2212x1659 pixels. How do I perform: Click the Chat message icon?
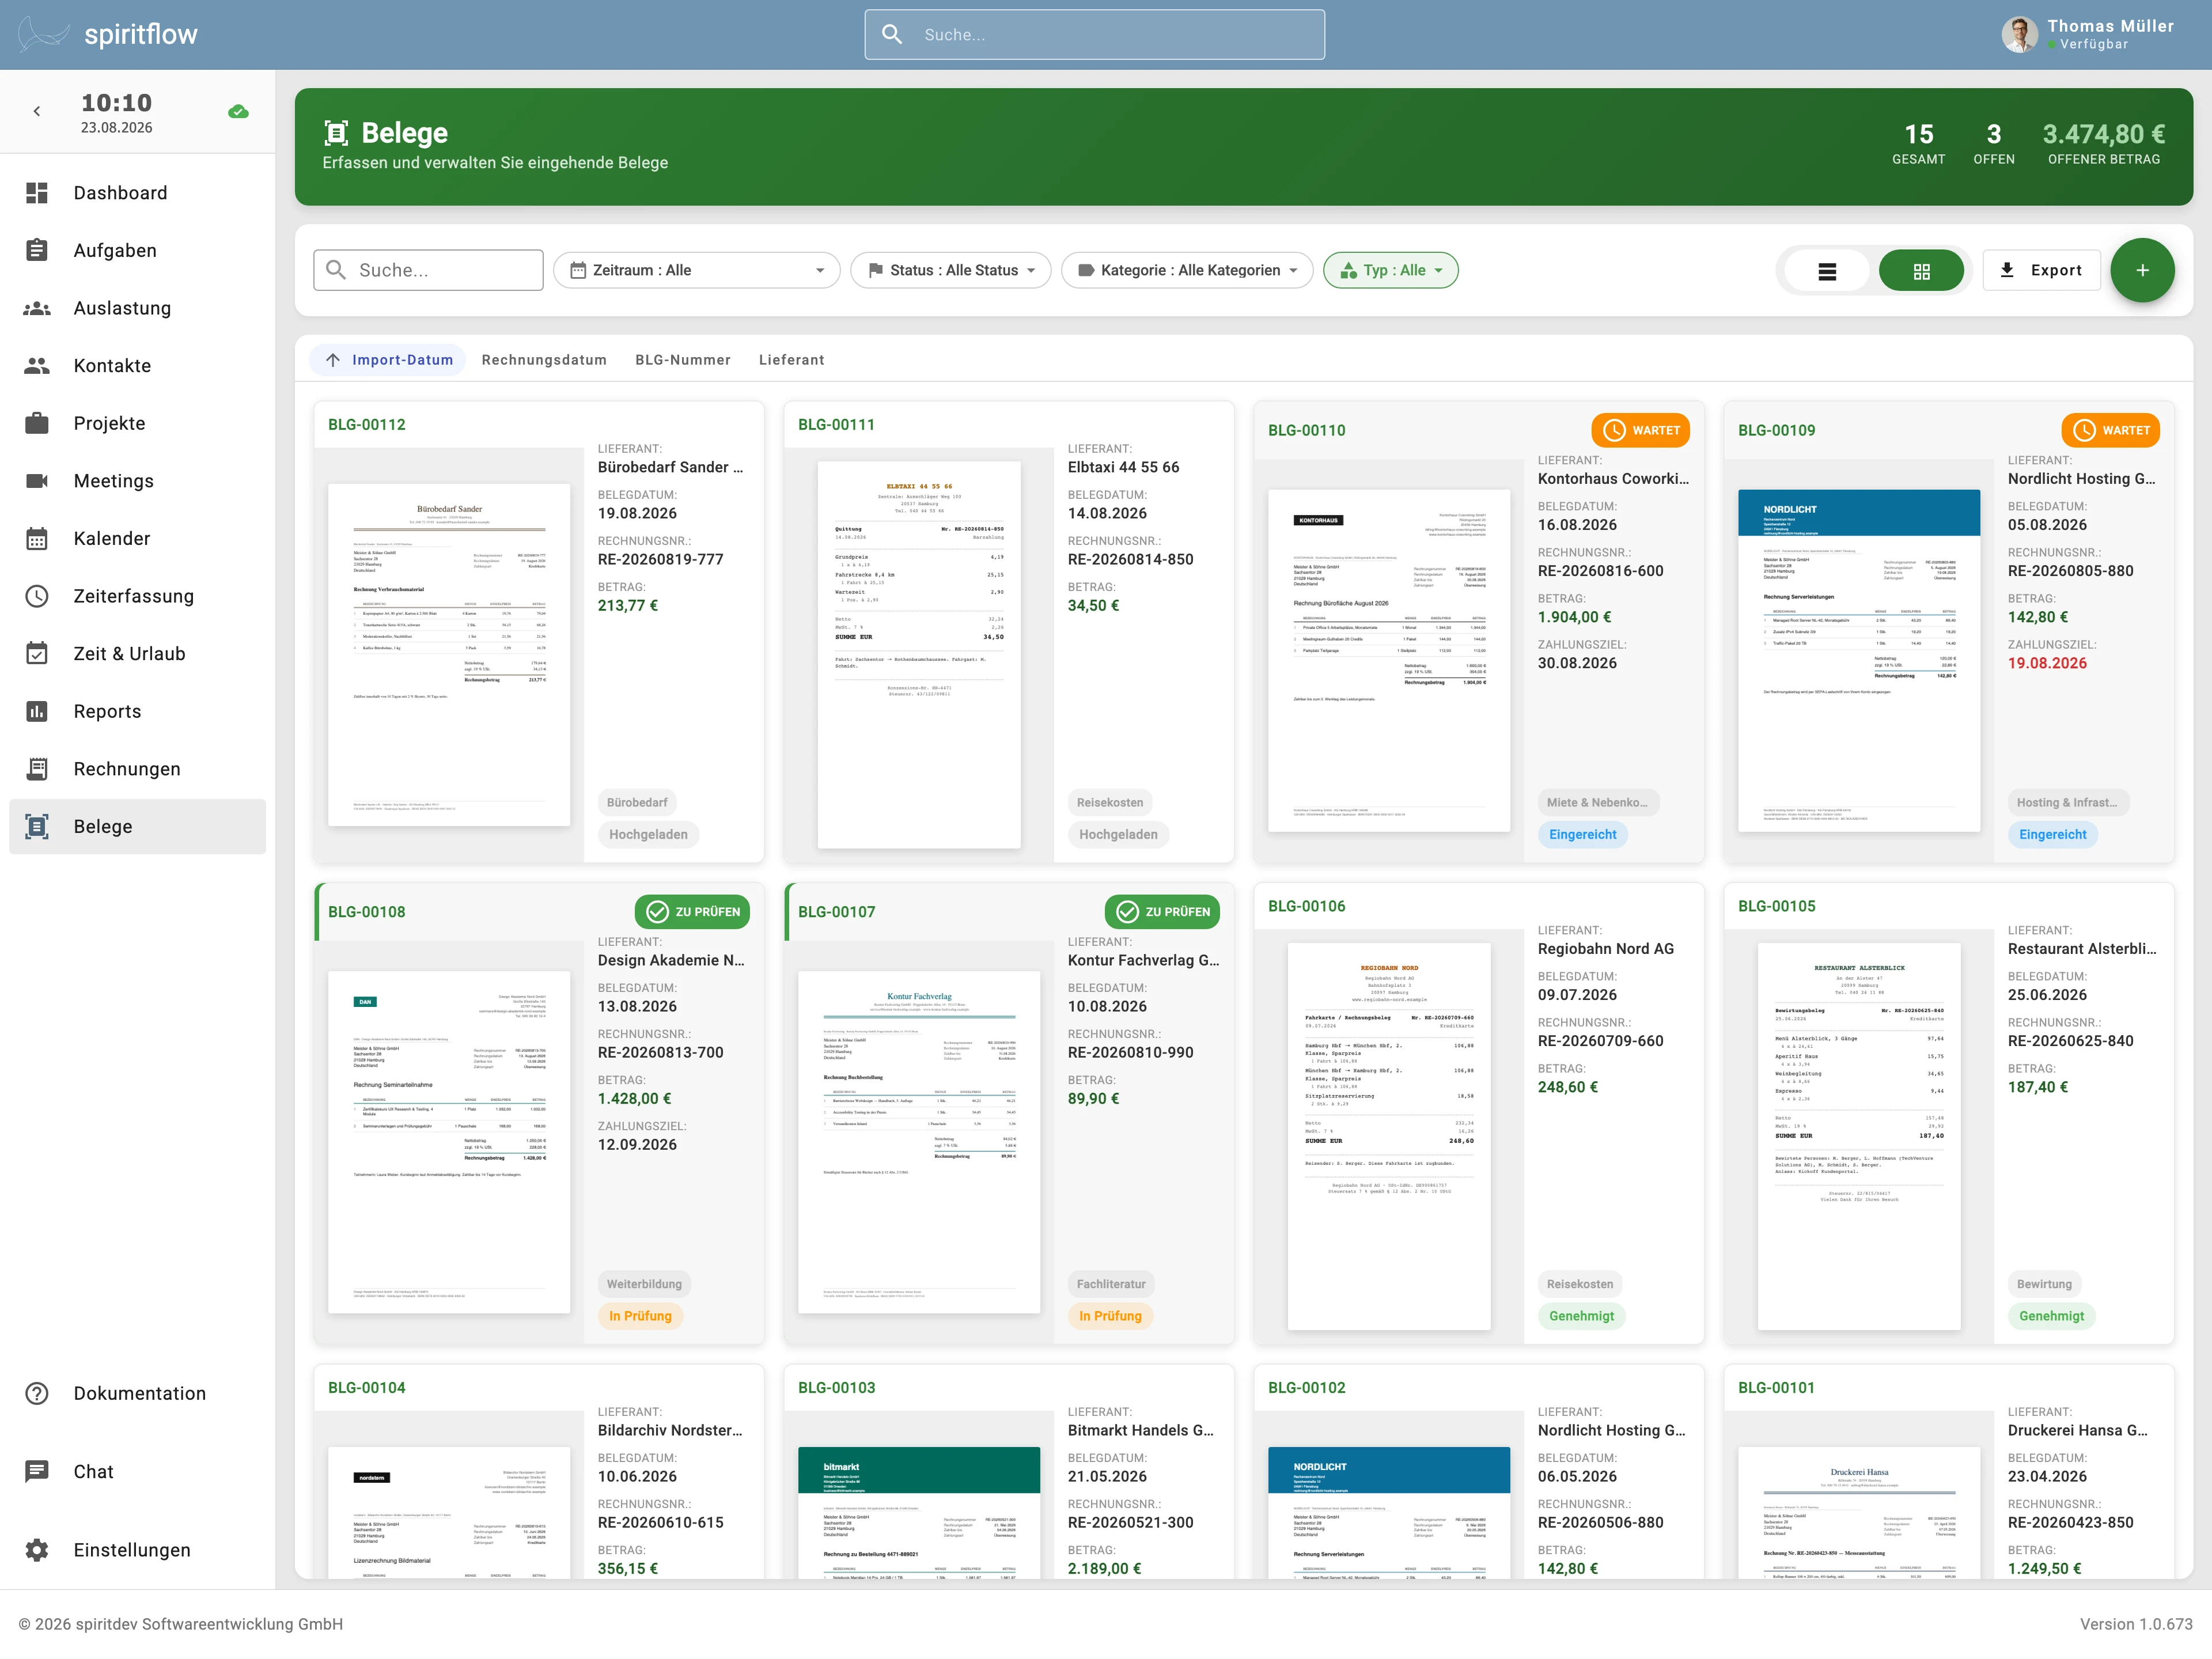click(x=37, y=1472)
